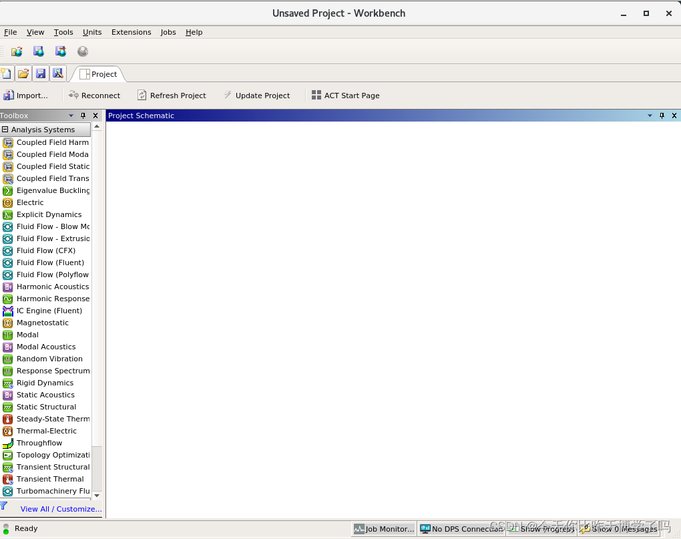Toggle pin on Project Schematic panel

[662, 116]
